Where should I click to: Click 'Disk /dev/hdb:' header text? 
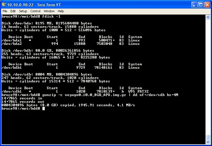17,51
